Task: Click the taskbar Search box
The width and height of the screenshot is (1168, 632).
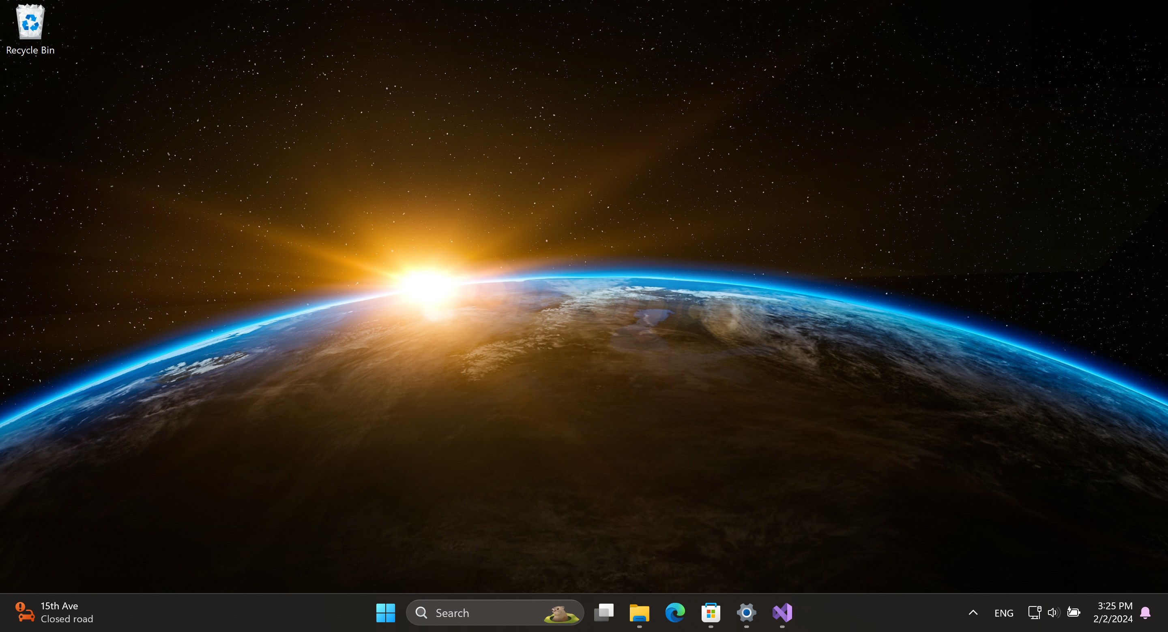Action: [481, 613]
